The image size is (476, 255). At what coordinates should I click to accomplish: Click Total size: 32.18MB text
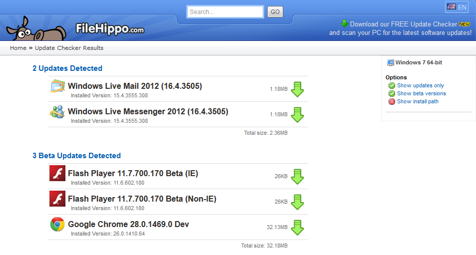pos(264,246)
